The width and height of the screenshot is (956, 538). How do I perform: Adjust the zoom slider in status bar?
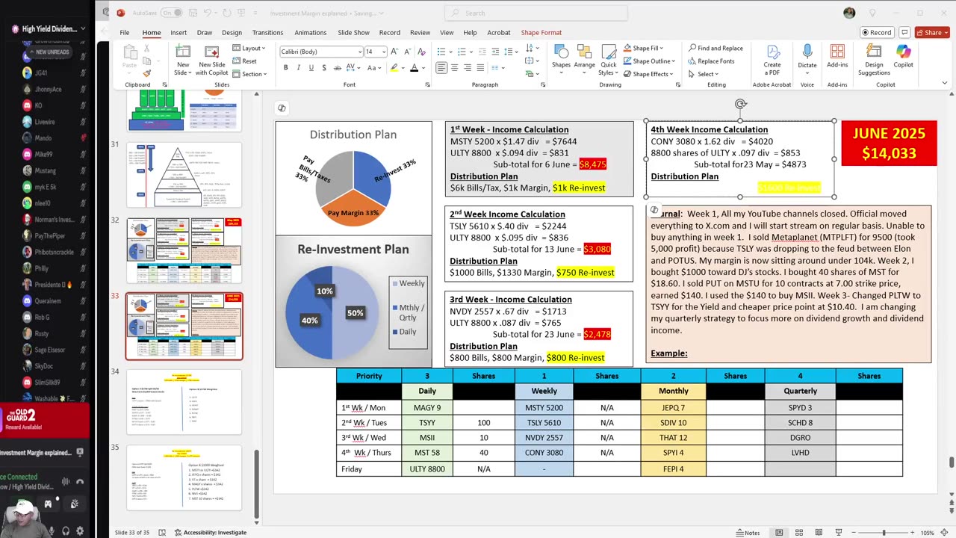[x=883, y=533]
